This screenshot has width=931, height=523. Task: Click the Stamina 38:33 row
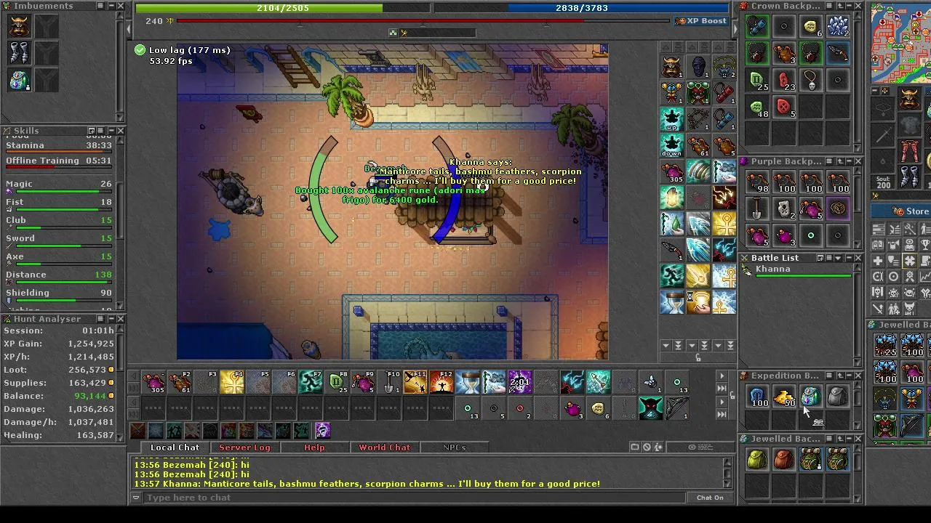click(x=59, y=146)
